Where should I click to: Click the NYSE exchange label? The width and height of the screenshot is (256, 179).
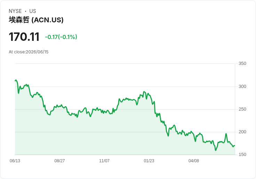click(15, 11)
